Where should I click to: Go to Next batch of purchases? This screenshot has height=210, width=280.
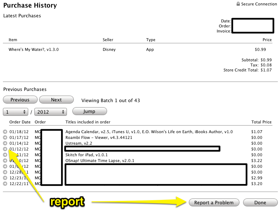56,100
